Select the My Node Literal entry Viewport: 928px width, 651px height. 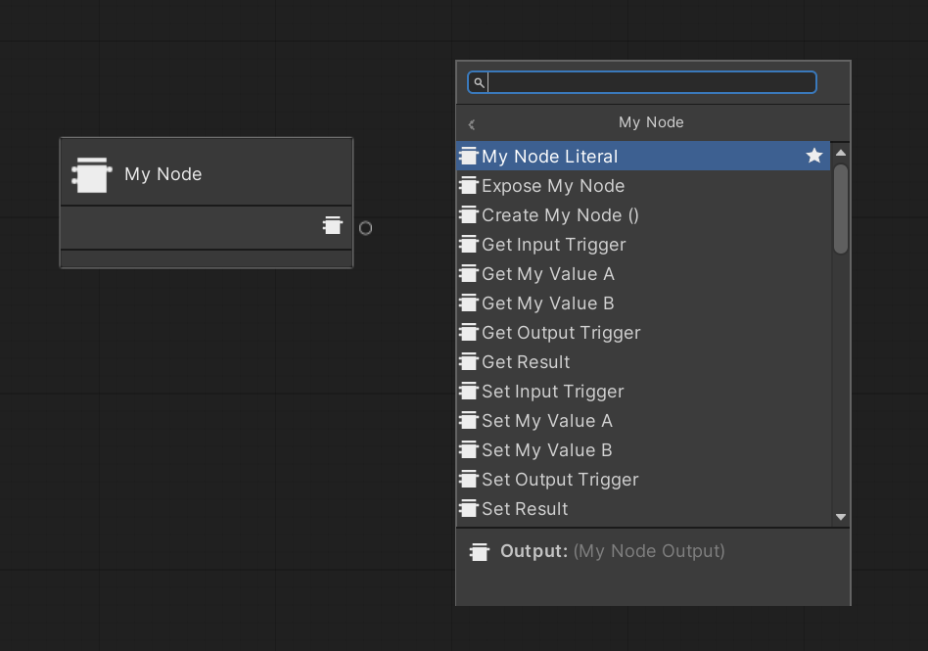tap(549, 157)
